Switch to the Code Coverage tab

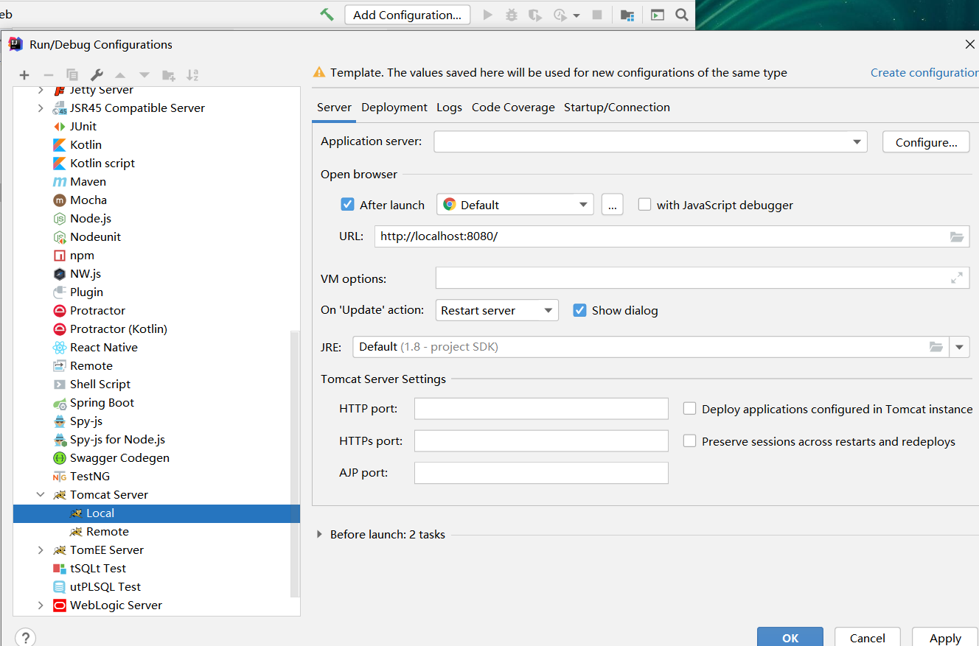pyautogui.click(x=513, y=107)
